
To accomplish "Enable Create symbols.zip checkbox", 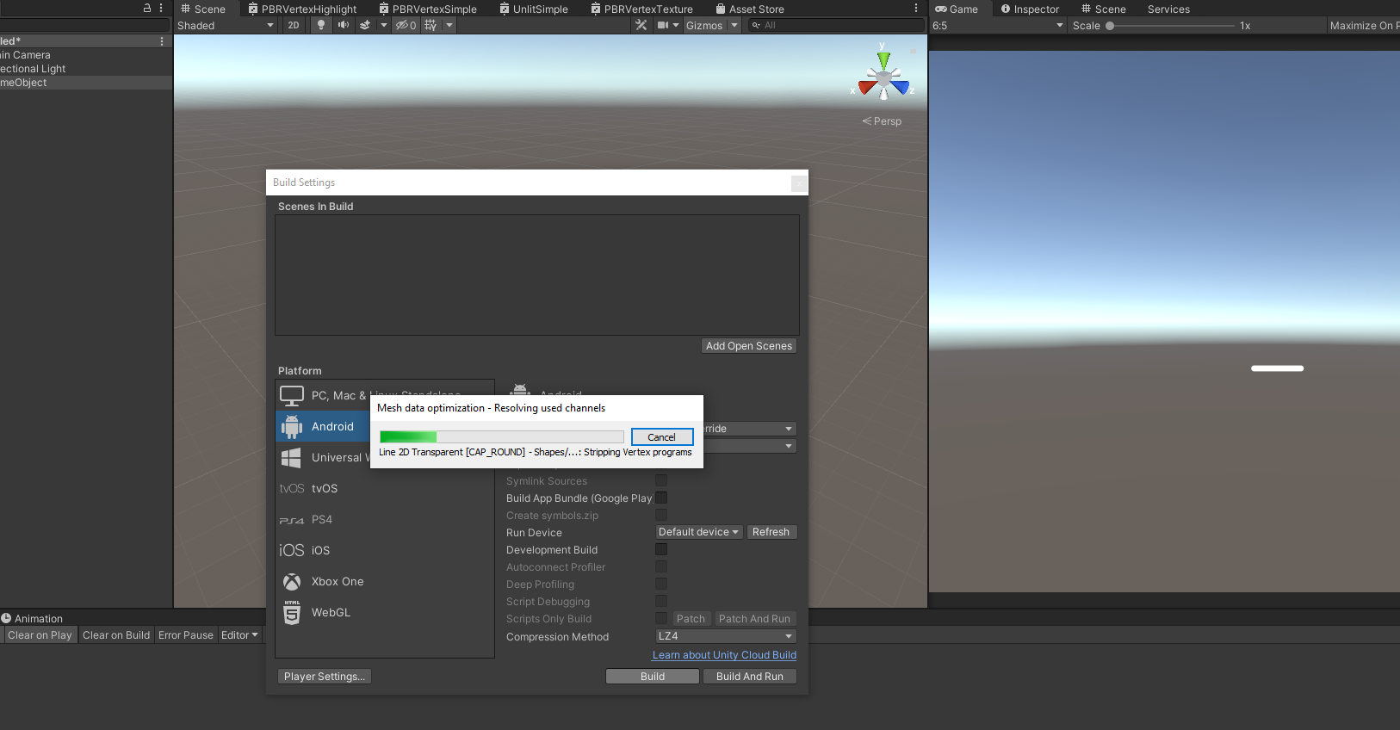I will coord(661,515).
